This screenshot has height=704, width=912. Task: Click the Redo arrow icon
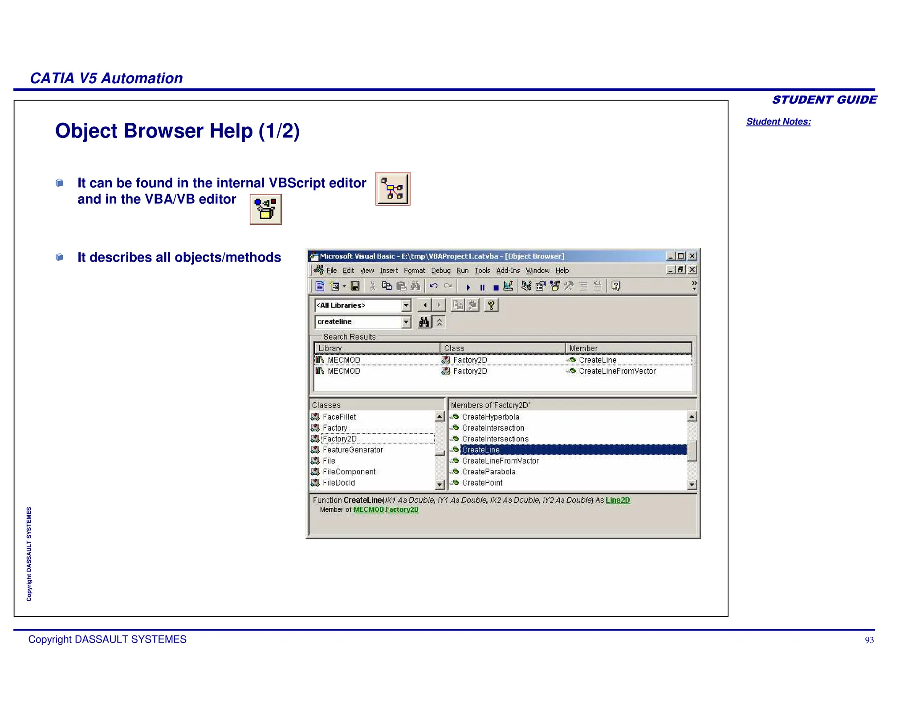pos(448,286)
